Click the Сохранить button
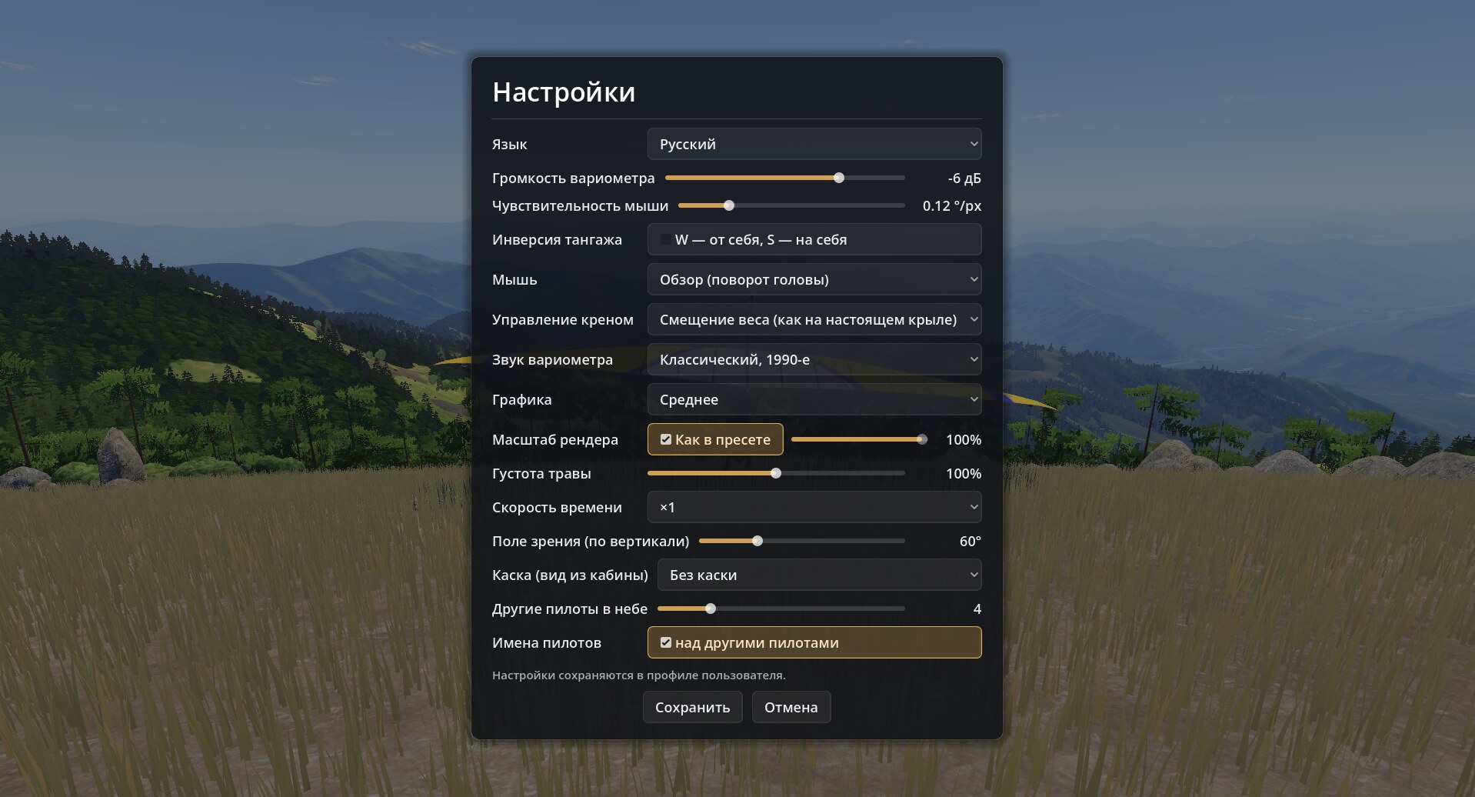This screenshot has width=1475, height=797. coord(692,707)
